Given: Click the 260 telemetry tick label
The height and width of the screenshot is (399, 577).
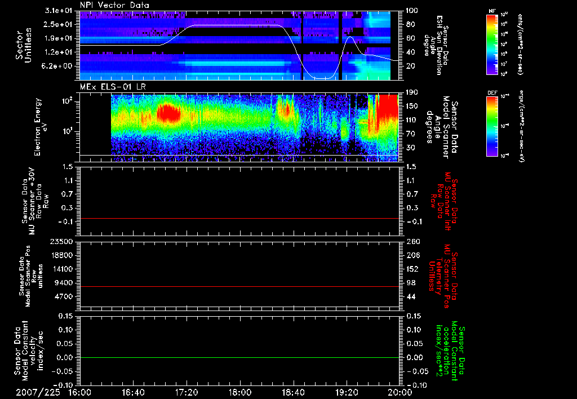Looking at the screenshot, I should point(412,242).
